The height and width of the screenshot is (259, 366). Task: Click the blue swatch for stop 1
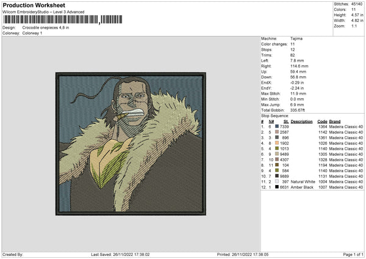[x=278, y=126]
